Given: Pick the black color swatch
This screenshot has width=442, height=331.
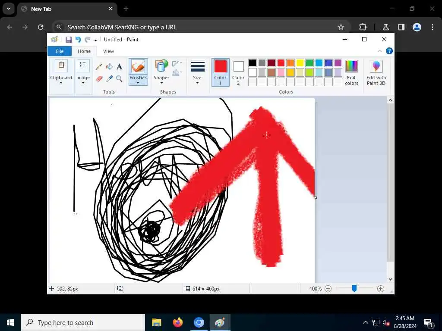Looking at the screenshot, I should [253, 63].
